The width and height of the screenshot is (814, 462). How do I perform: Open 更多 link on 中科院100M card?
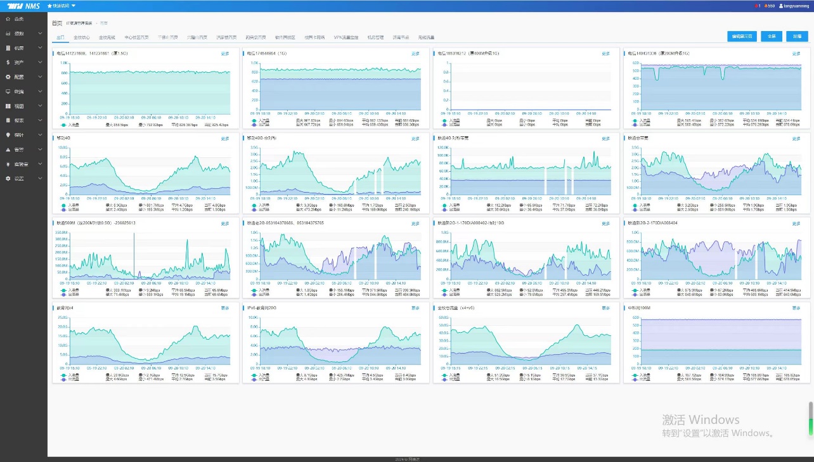tap(796, 308)
